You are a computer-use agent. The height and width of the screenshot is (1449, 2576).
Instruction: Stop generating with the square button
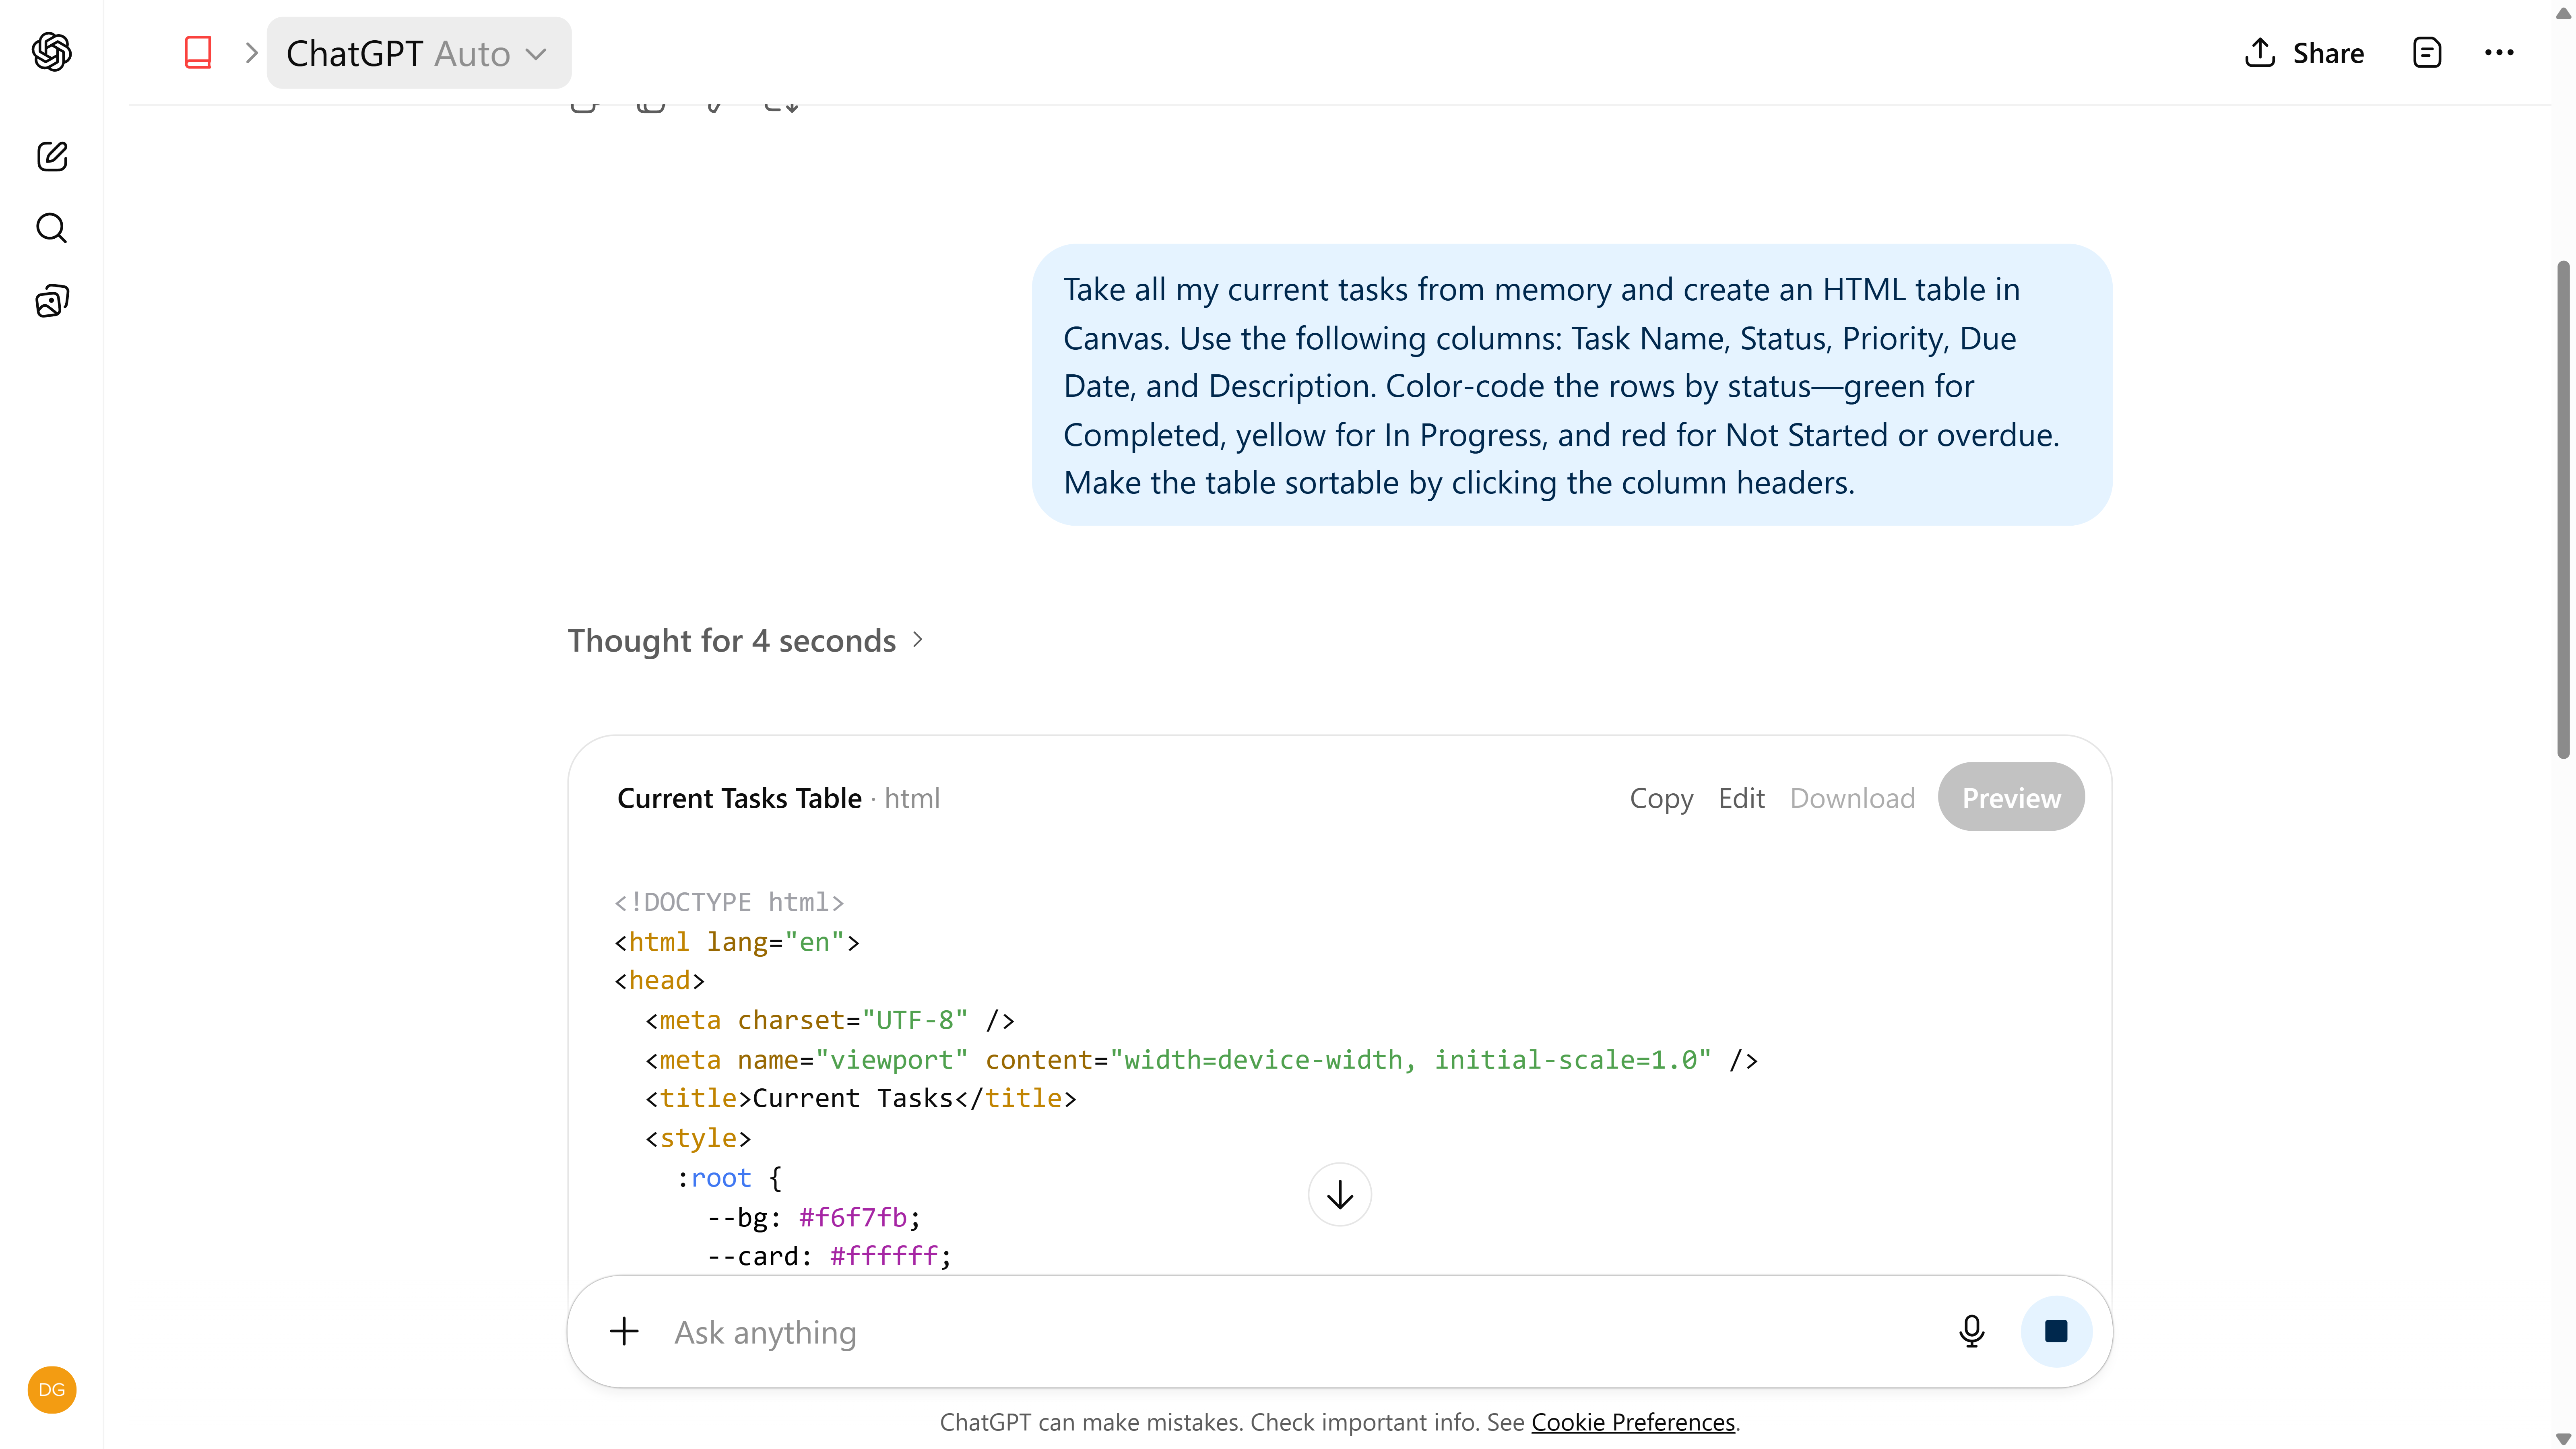[2056, 1331]
